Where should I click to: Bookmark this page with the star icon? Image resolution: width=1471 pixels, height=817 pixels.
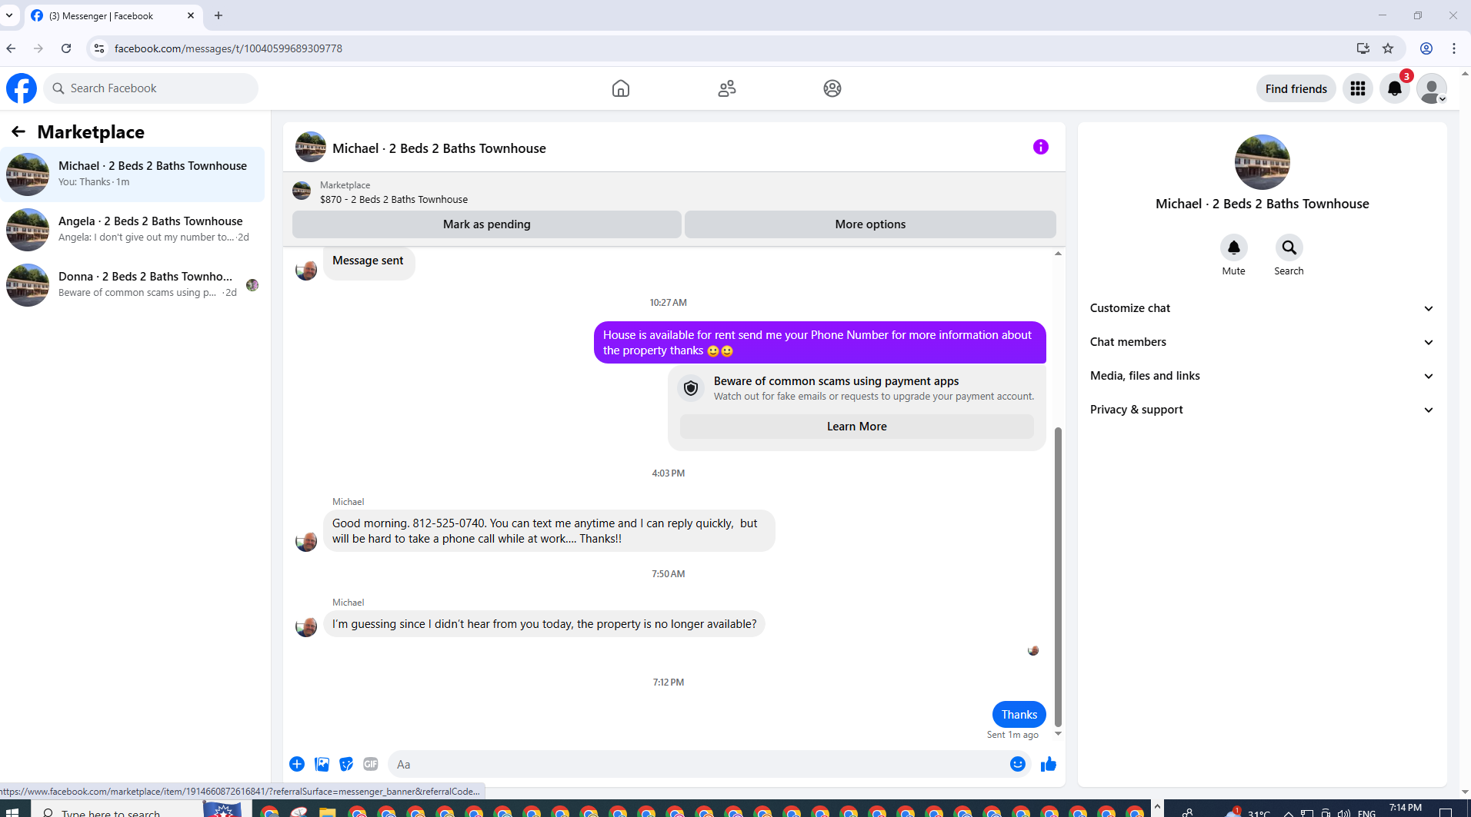[x=1388, y=48]
